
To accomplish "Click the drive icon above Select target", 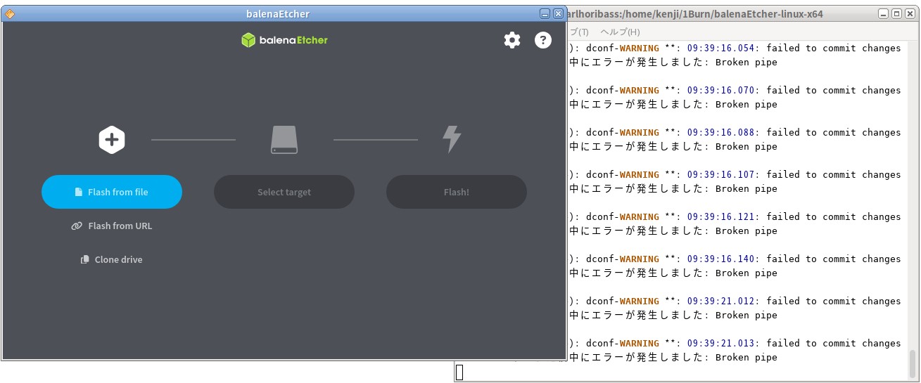I will 284,140.
